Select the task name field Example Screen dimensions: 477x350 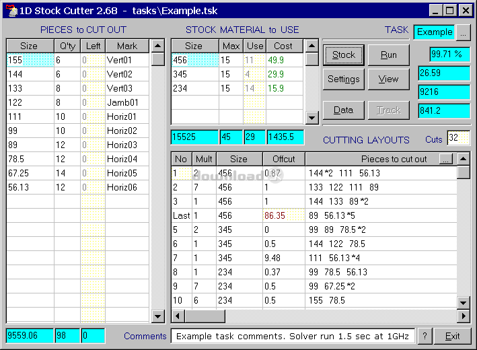click(435, 32)
